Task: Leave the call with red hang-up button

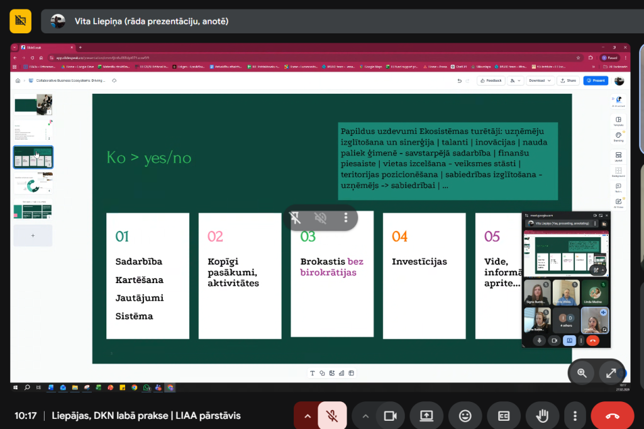Action: click(612, 416)
